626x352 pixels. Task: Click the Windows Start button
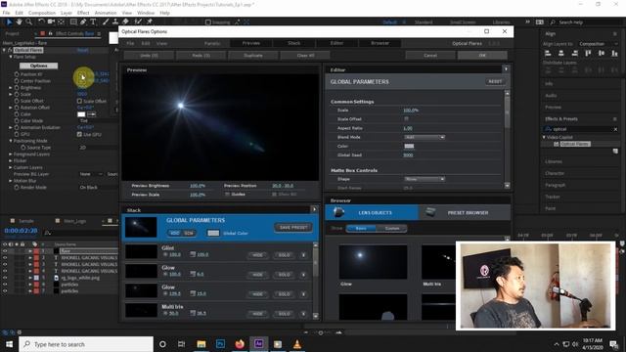[9, 343]
